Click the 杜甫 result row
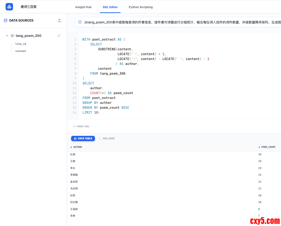 click(73, 155)
